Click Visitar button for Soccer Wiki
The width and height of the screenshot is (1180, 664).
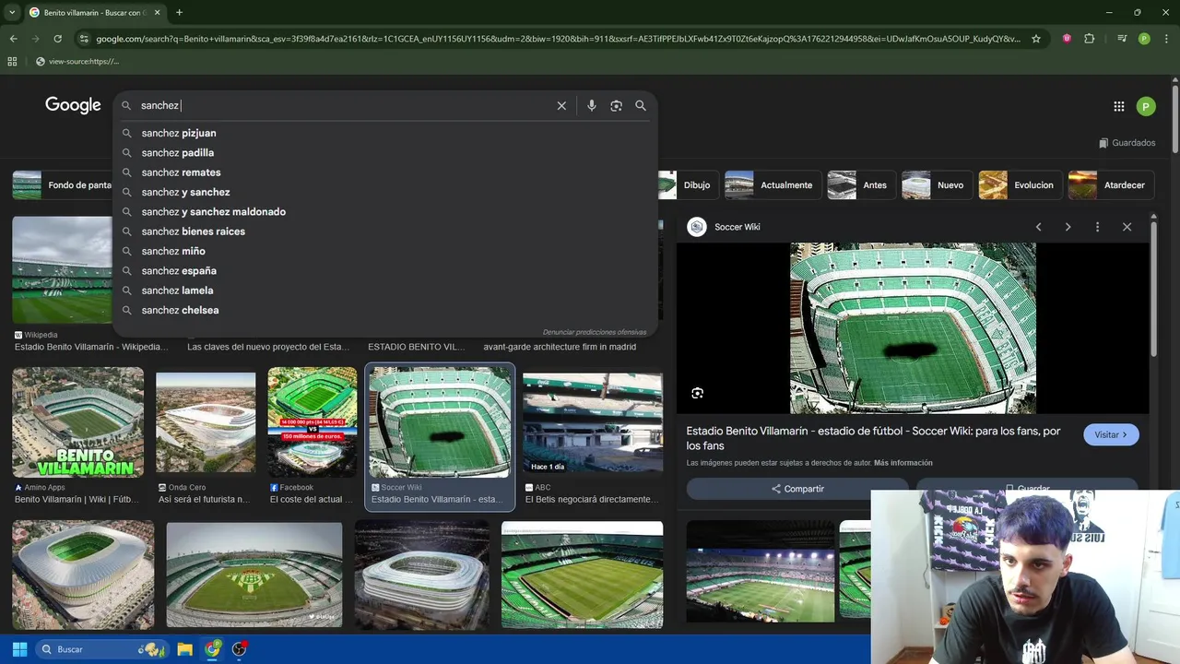(x=1111, y=434)
